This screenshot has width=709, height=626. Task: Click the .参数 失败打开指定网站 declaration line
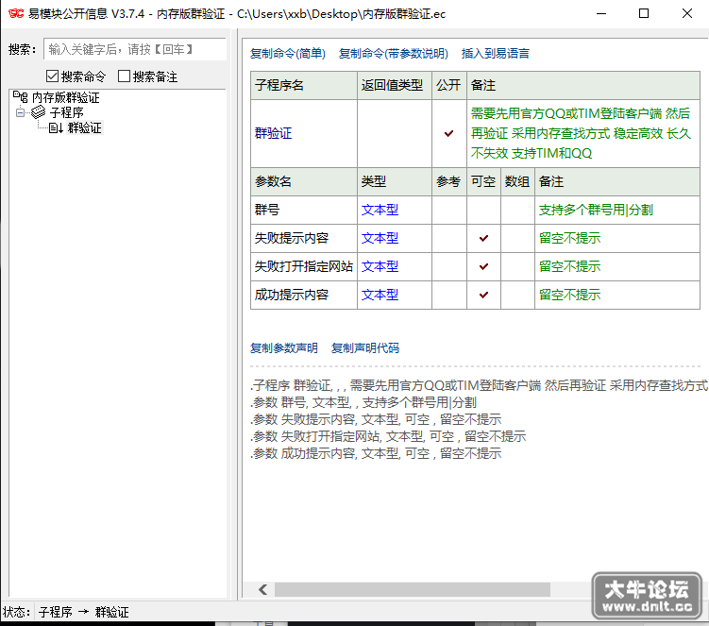coord(388,436)
